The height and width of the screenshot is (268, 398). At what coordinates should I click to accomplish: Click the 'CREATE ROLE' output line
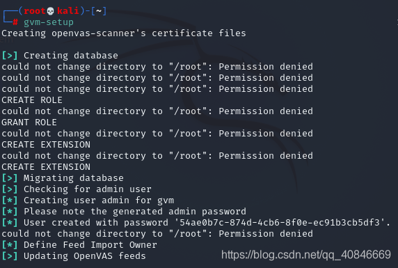[x=32, y=100]
